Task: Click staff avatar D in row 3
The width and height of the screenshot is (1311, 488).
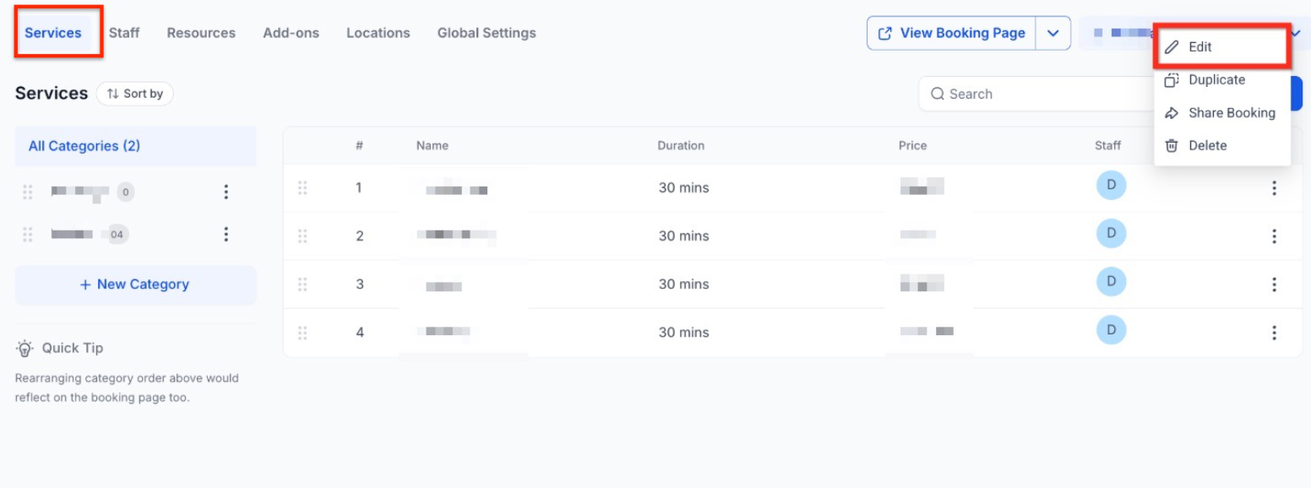Action: (x=1111, y=281)
